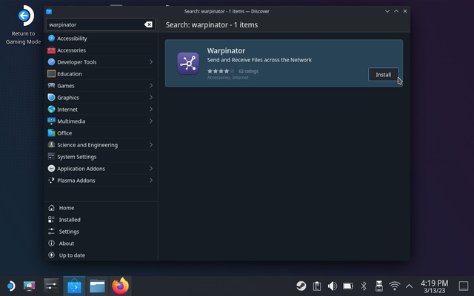The image size is (474, 296).
Task: Click the four-star rating of Warpinator
Action: pos(221,71)
